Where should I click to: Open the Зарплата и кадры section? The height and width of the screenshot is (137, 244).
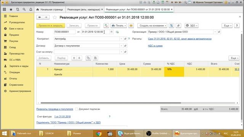pos(19,66)
